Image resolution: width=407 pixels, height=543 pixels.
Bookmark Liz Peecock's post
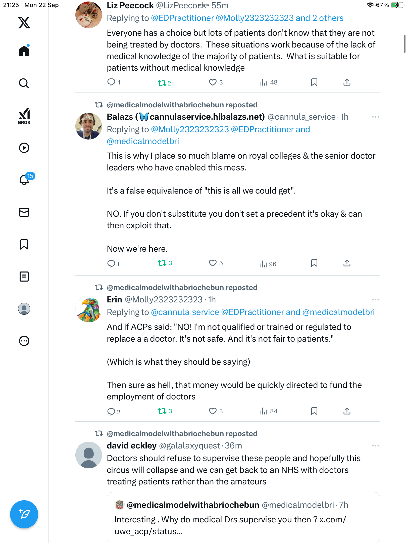click(314, 82)
